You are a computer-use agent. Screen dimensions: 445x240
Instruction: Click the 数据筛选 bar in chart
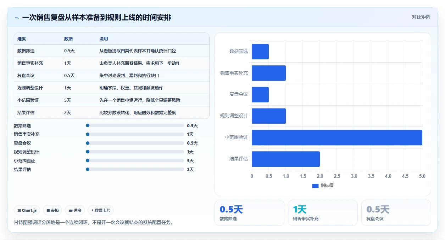260,52
